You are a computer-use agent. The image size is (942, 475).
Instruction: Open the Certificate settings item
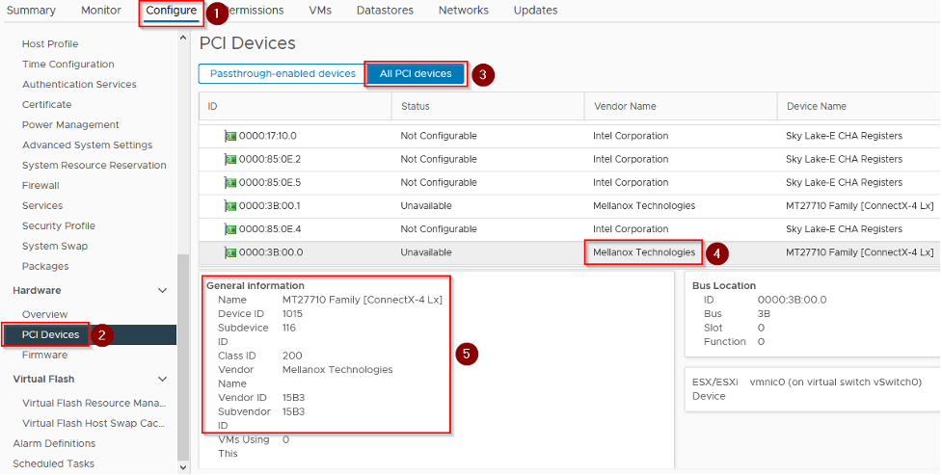click(x=47, y=104)
